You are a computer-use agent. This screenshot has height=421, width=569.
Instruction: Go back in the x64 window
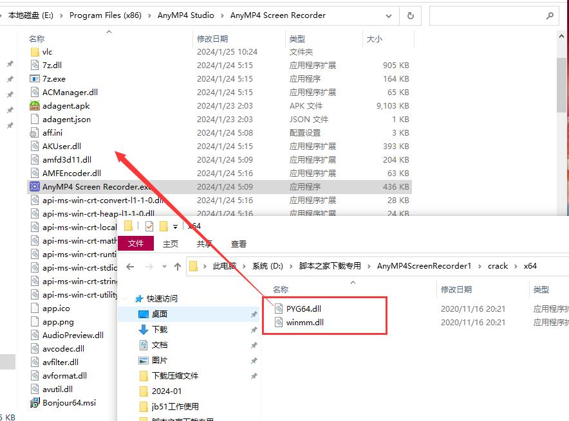click(x=130, y=267)
